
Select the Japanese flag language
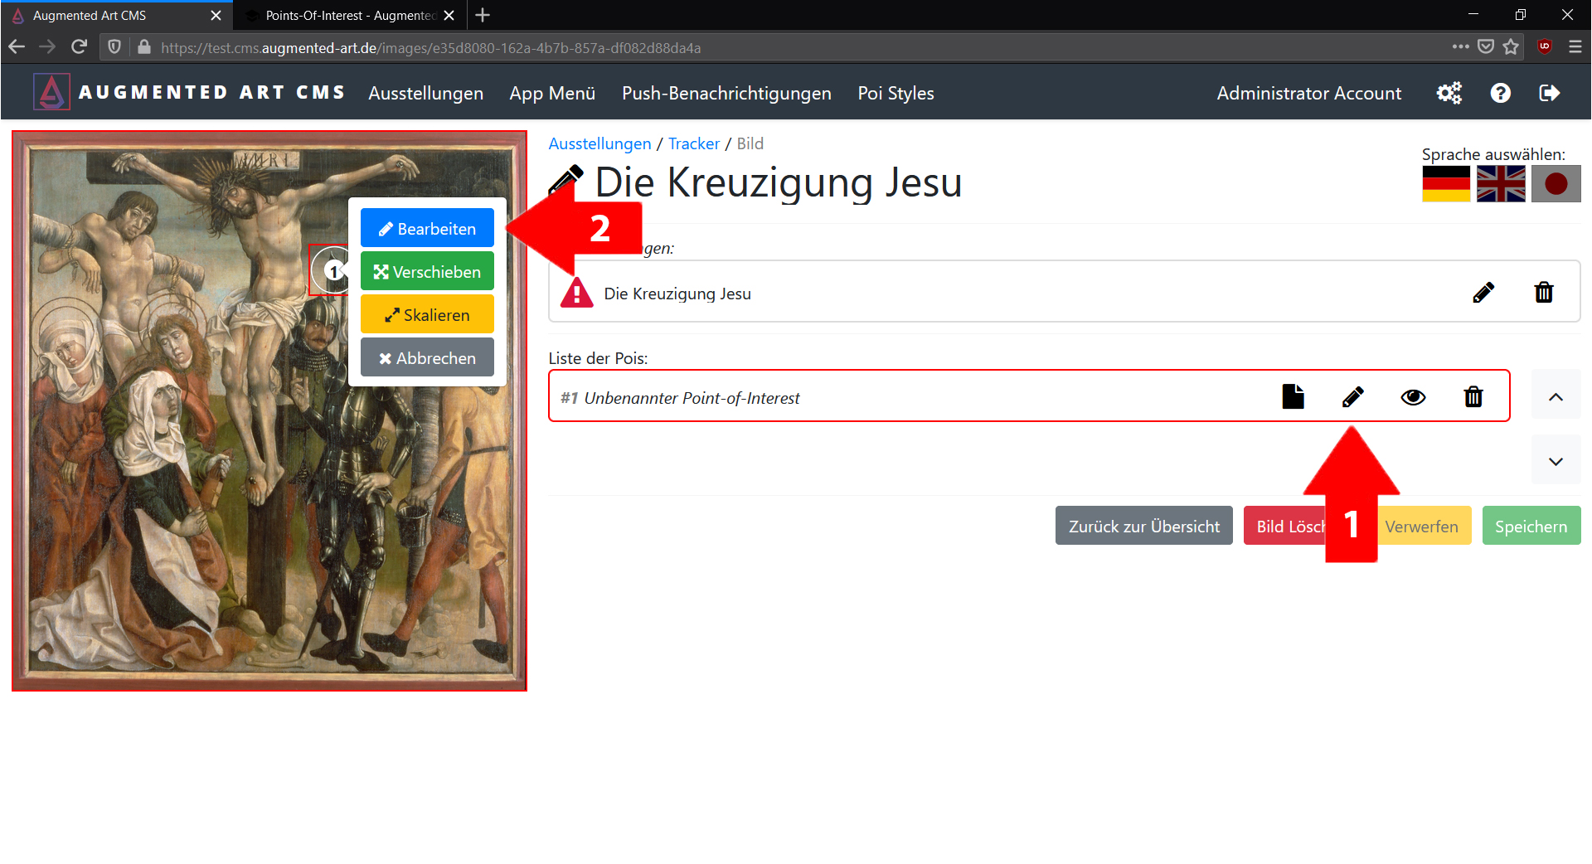[x=1556, y=183]
